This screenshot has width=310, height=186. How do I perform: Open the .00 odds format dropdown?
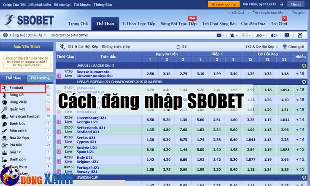click(260, 35)
